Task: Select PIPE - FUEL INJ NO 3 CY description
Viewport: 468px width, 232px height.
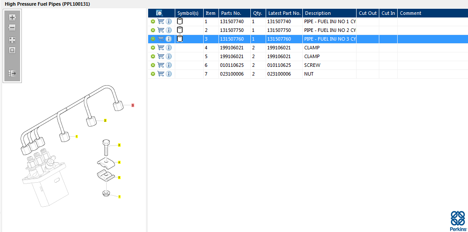Action: click(330, 39)
